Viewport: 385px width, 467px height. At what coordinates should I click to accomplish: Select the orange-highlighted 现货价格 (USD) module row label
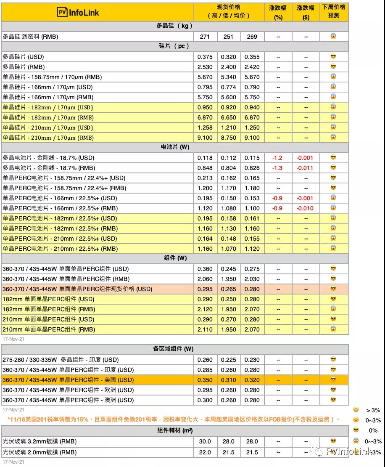point(77,289)
